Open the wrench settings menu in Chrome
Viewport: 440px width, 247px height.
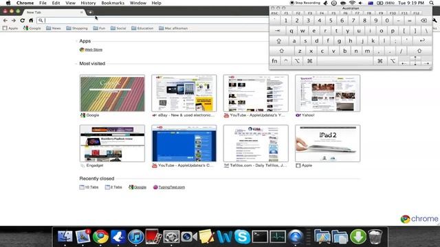434,21
